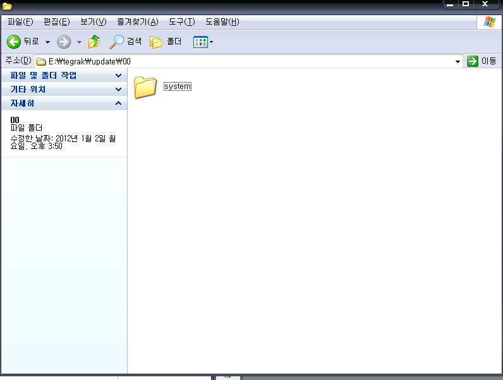Viewport: 503px width, 380px height.
Task: Click the Forward arrow button
Action: pos(64,42)
